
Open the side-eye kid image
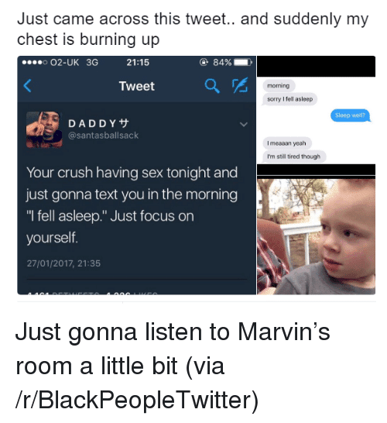pos(316,236)
